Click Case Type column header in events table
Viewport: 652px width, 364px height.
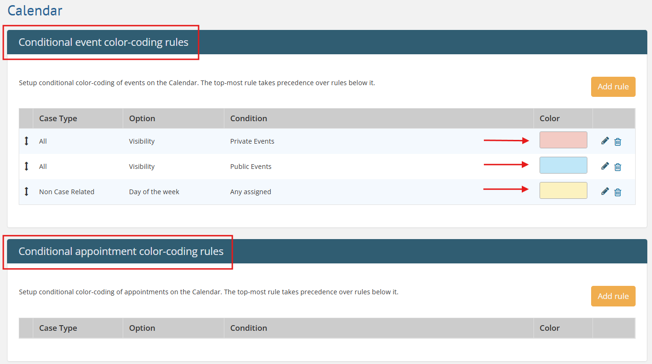[58, 118]
